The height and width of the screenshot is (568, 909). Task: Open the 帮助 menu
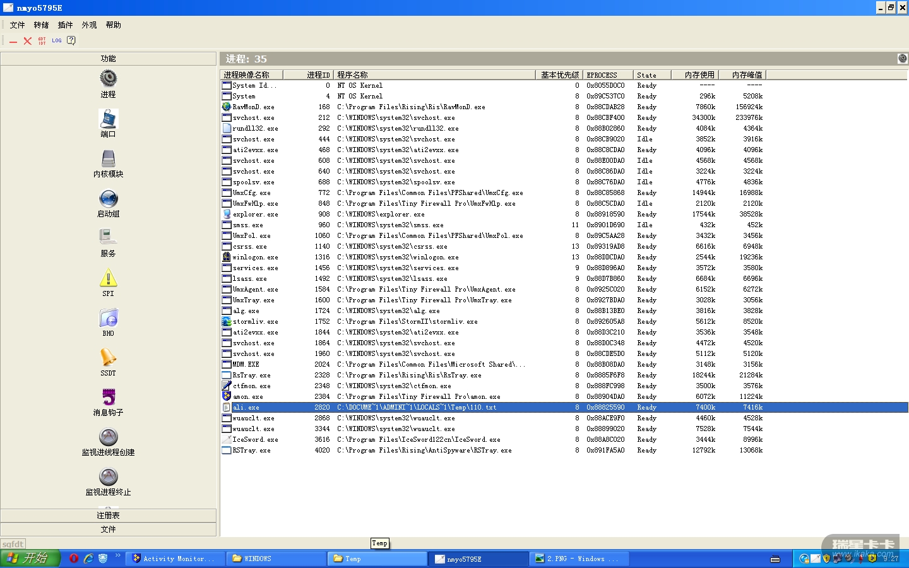pos(114,25)
